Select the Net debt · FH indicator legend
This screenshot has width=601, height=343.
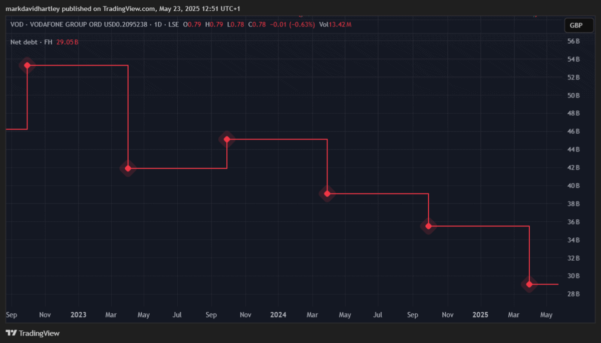pyautogui.click(x=31, y=42)
